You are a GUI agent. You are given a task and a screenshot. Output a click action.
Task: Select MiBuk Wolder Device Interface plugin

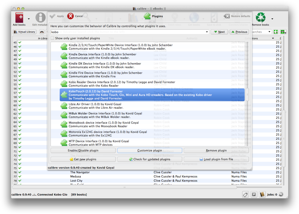(x=152, y=115)
